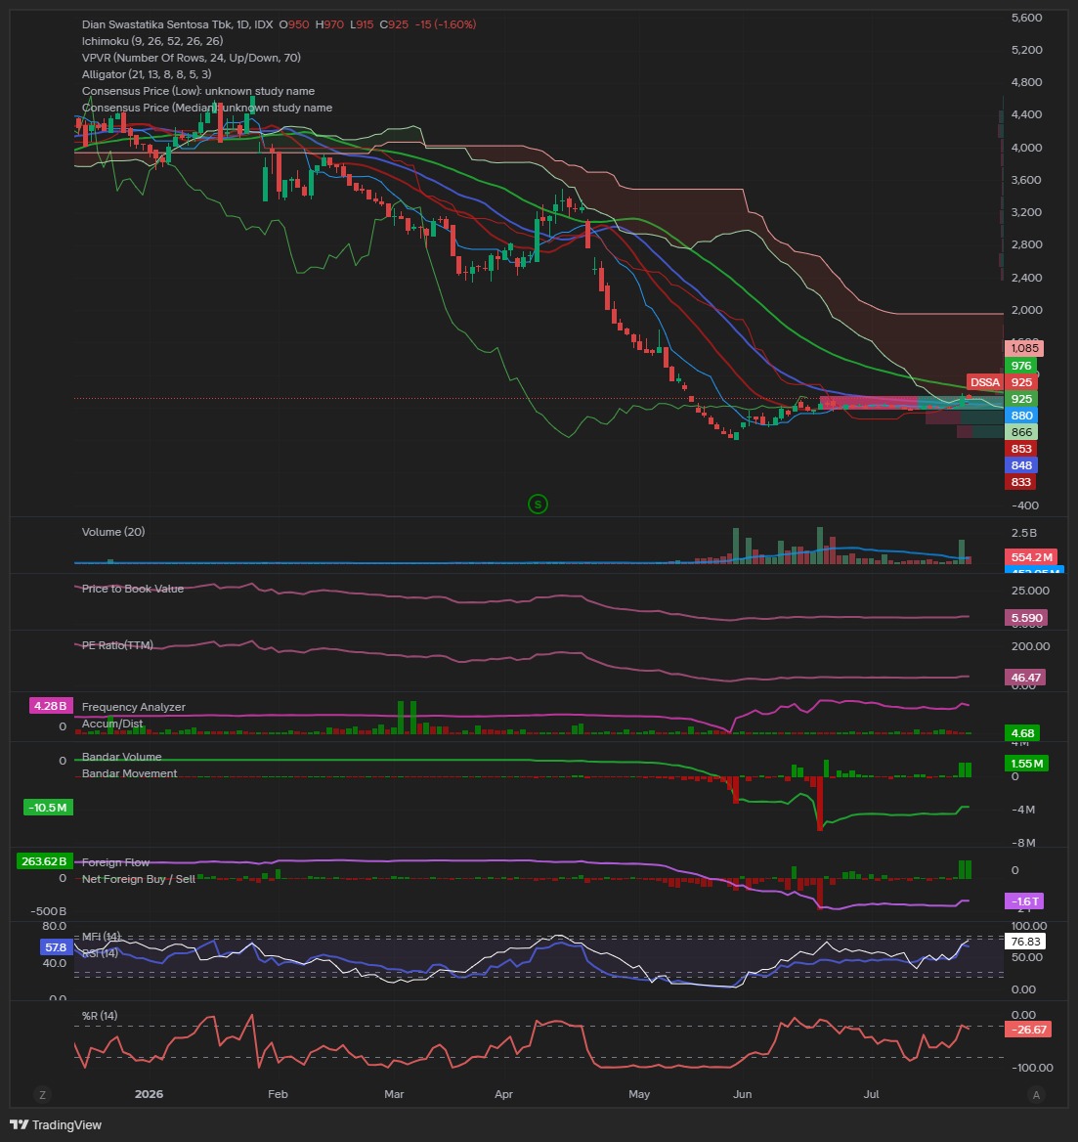Click the Apr label on time axis
The image size is (1078, 1142).
tap(503, 1094)
